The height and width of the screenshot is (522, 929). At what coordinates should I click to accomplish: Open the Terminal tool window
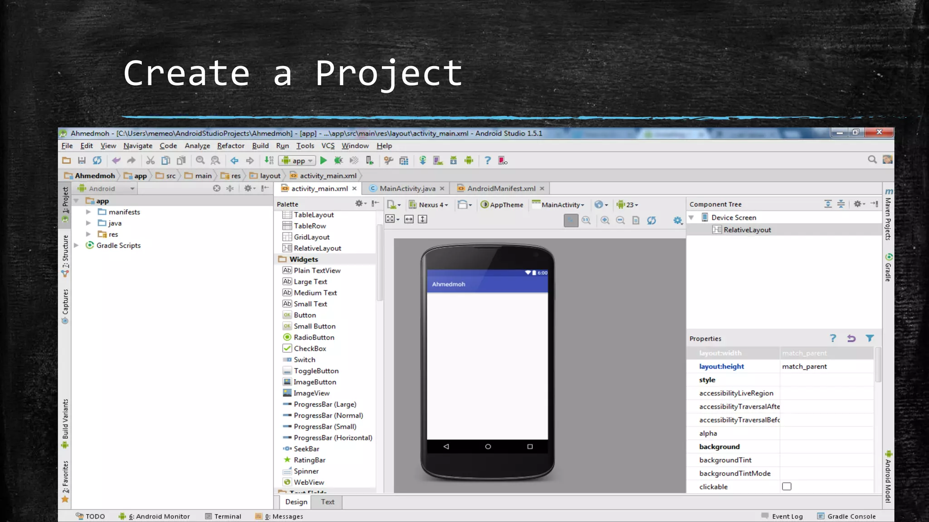click(223, 517)
